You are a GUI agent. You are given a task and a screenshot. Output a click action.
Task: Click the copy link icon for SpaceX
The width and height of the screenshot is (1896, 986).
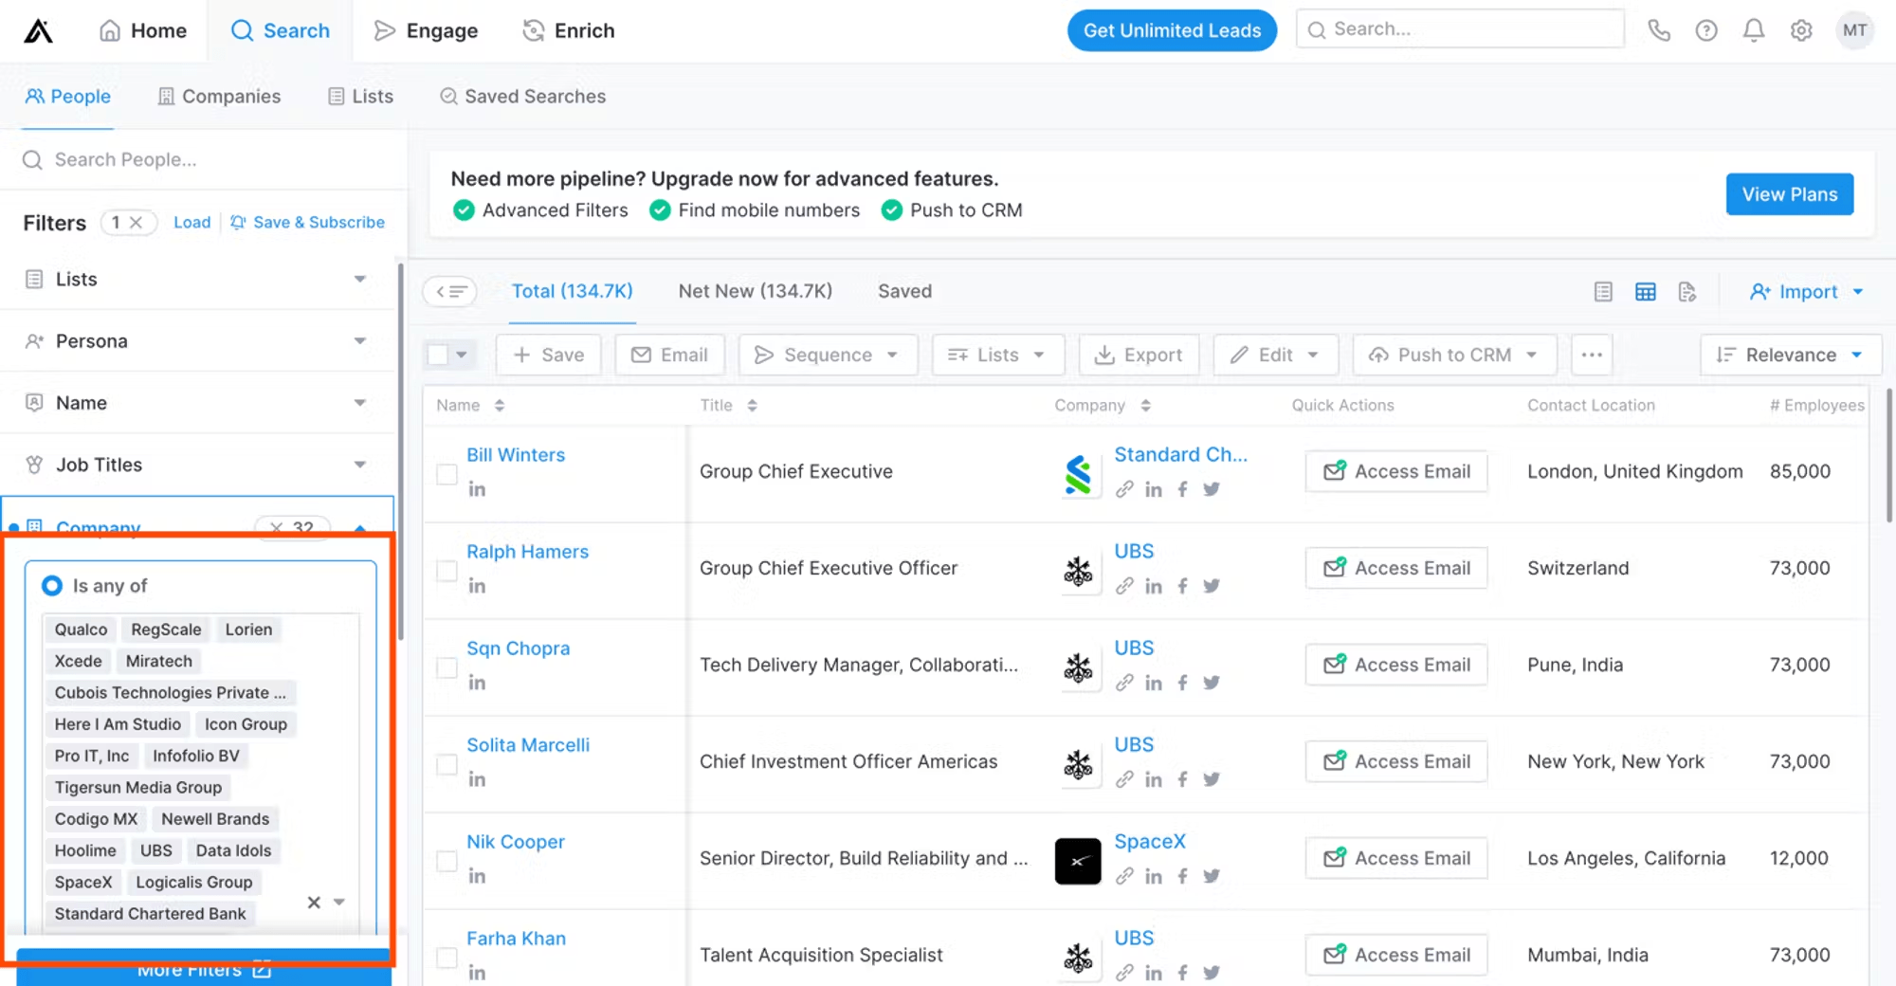click(1125, 875)
